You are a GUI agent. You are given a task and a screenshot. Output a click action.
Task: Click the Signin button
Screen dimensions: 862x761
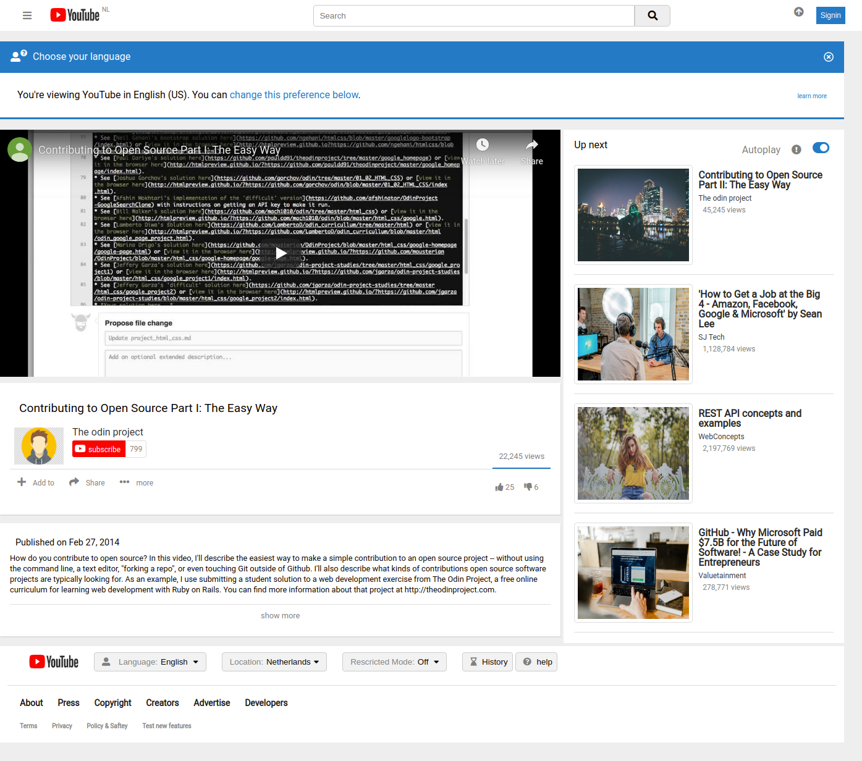point(830,15)
